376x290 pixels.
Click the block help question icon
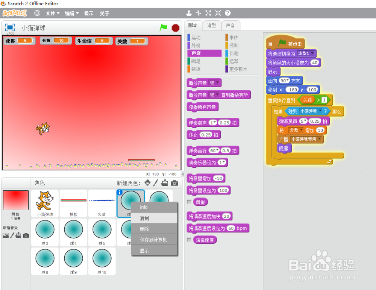227,13
